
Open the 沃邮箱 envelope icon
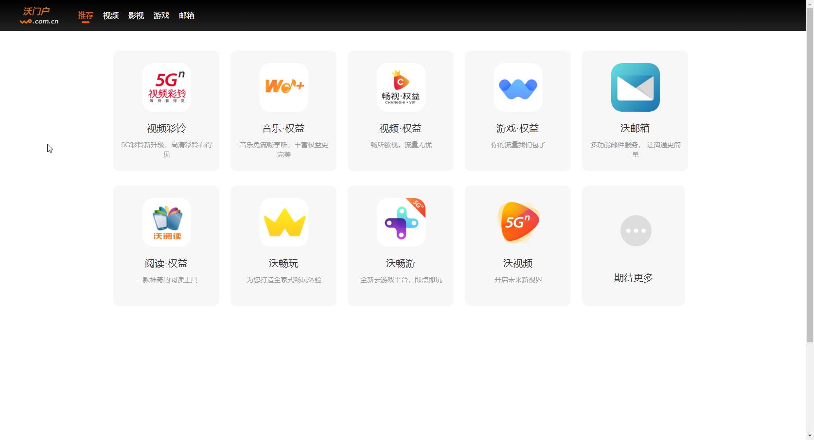636,87
